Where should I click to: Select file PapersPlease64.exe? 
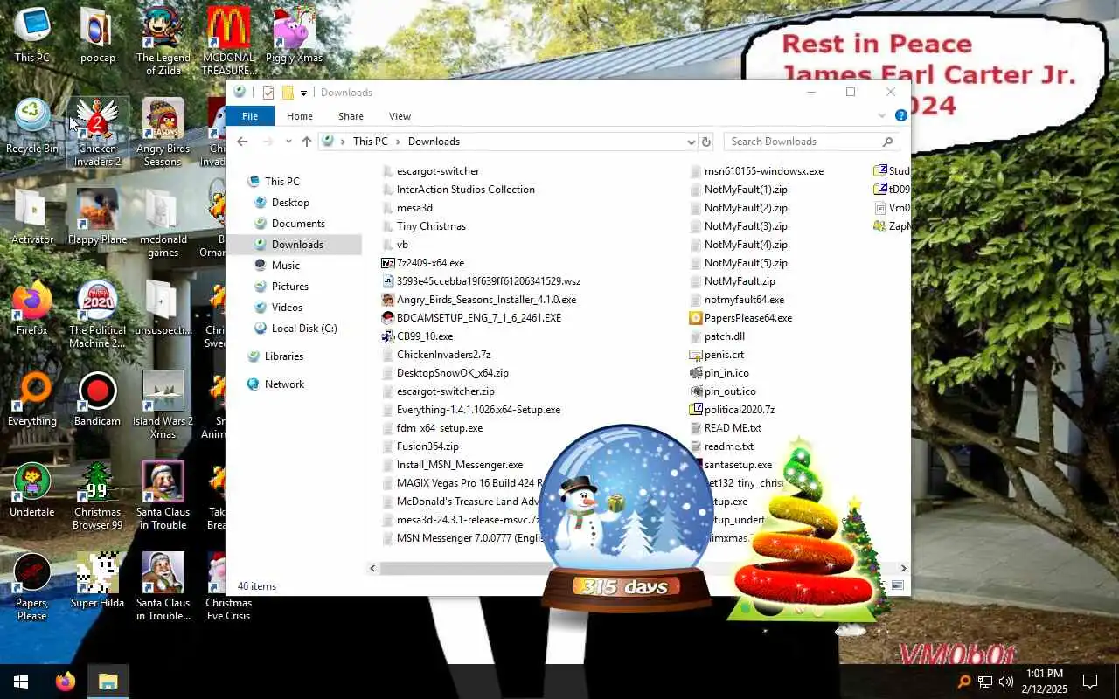pyautogui.click(x=747, y=318)
